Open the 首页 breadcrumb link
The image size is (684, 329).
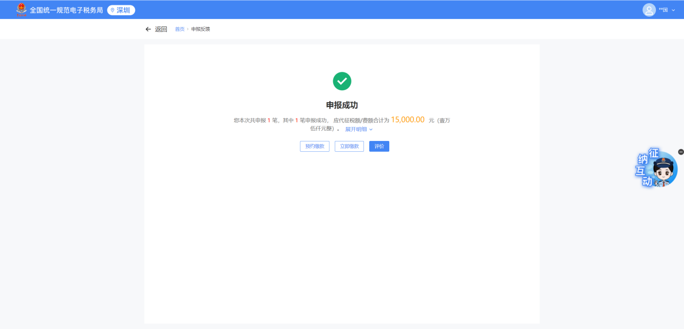click(x=180, y=29)
